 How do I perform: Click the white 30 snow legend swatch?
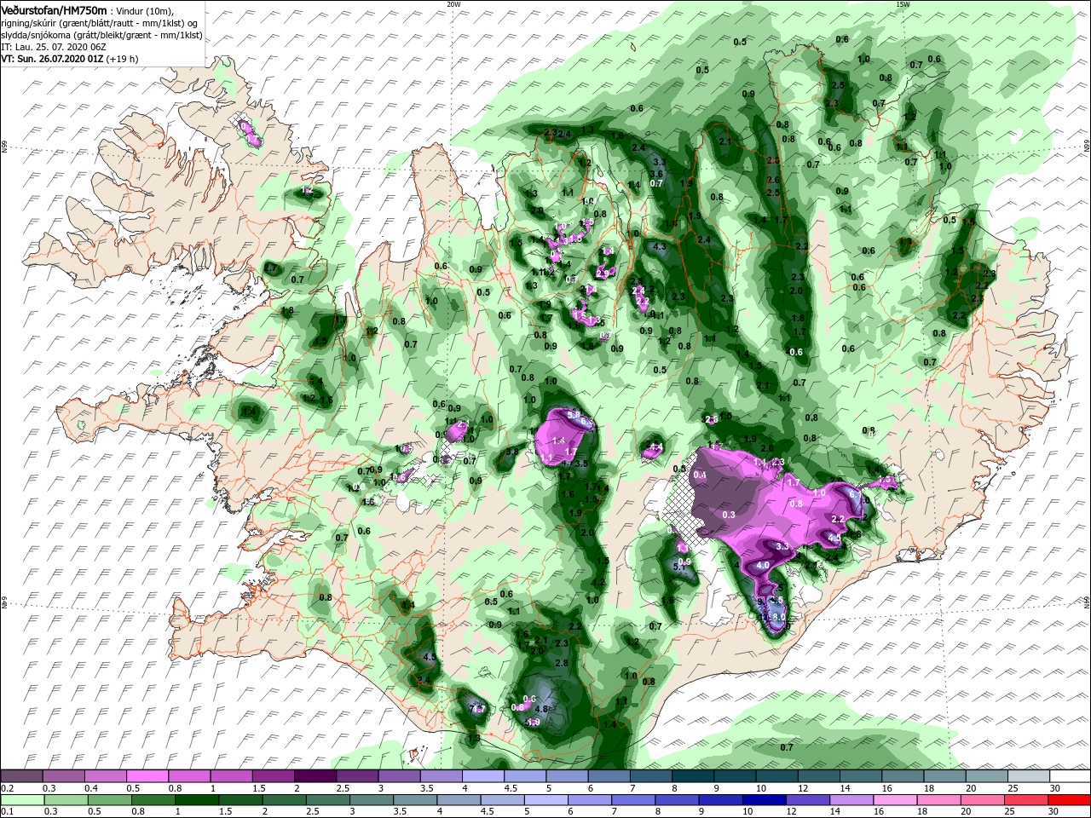[x=1070, y=776]
